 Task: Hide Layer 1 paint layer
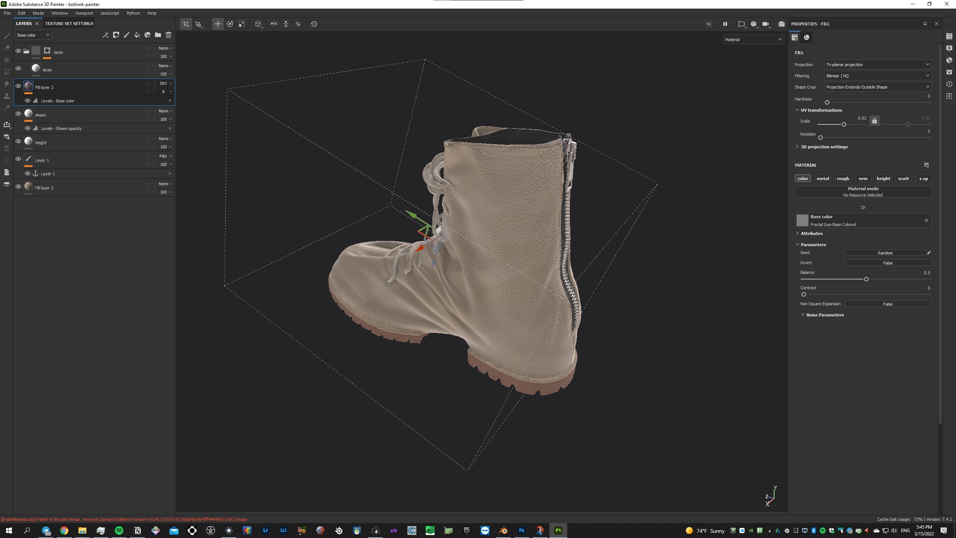click(18, 159)
